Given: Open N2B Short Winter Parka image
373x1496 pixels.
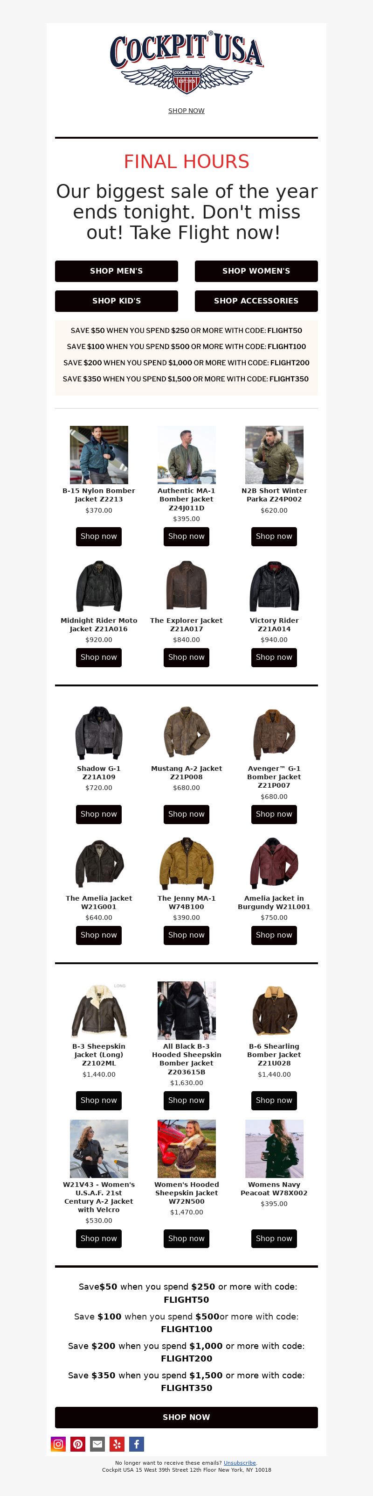Looking at the screenshot, I should coord(274,455).
